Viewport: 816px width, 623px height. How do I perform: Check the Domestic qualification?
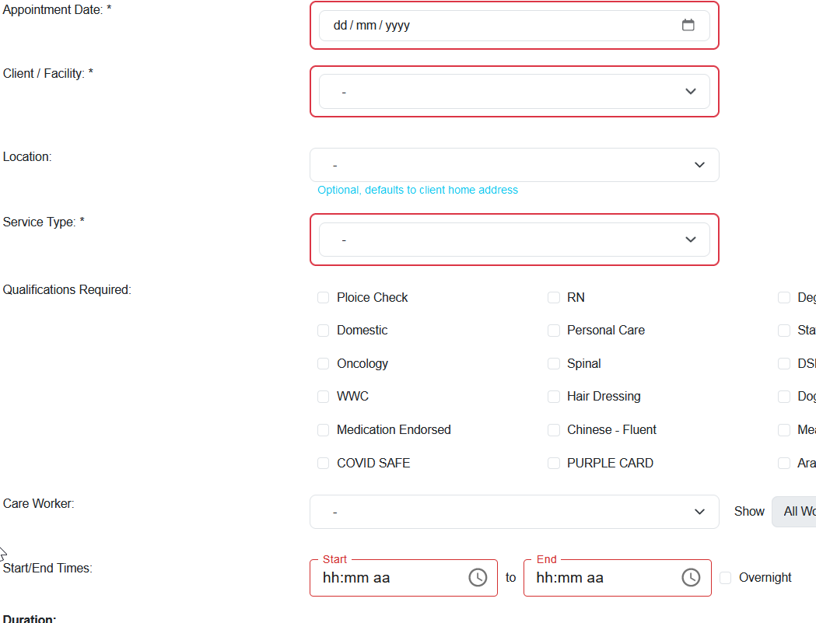tap(324, 331)
